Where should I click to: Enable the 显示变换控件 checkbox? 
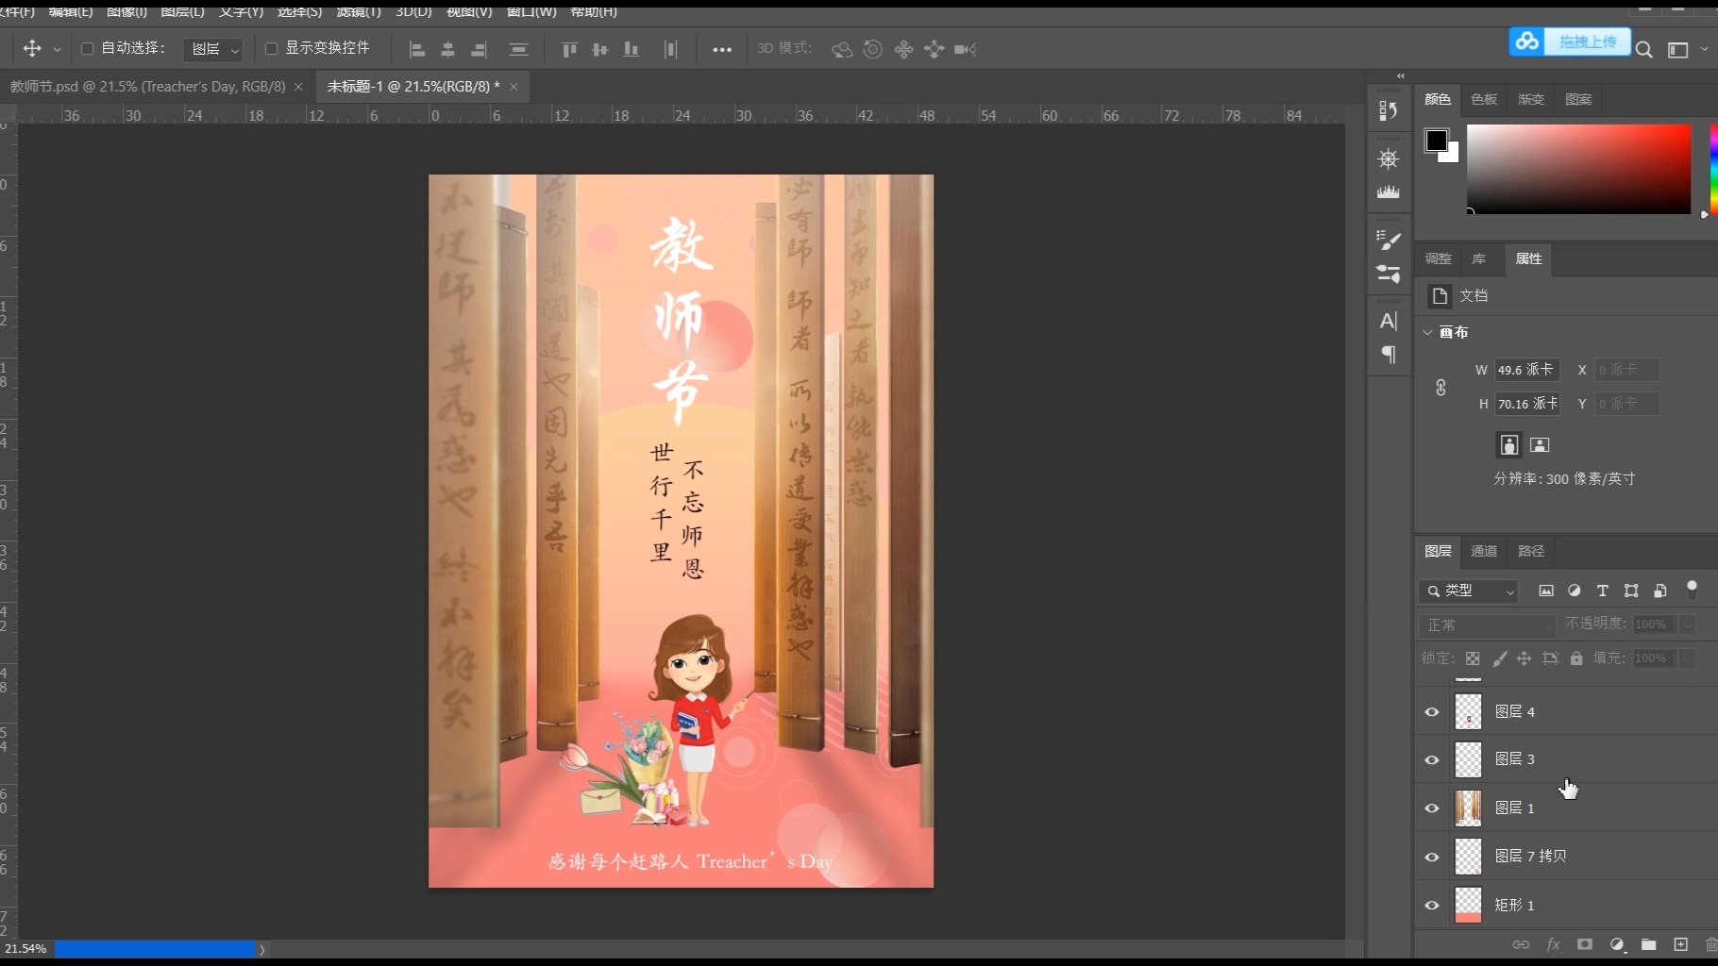272,48
